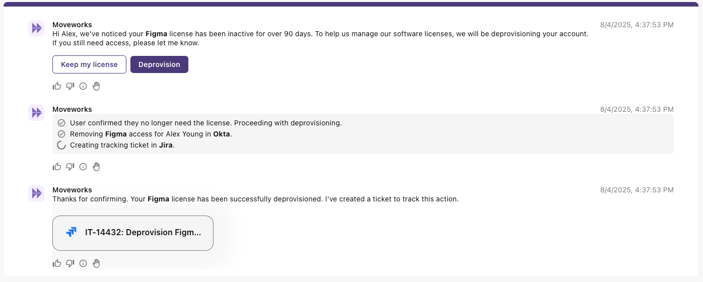The width and height of the screenshot is (703, 282).
Task: Thumbs up the deprovisioning progress message
Action: pos(57,167)
